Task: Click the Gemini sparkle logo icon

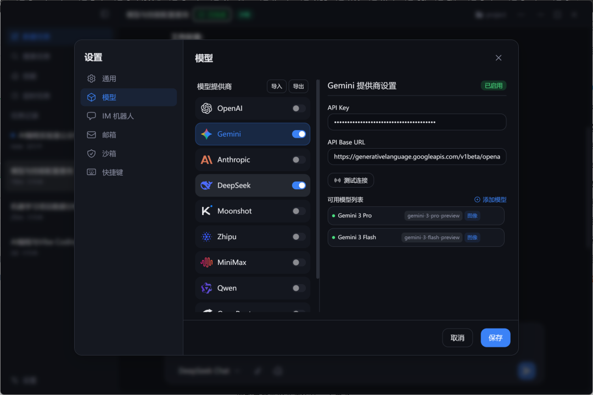Action: tap(206, 134)
